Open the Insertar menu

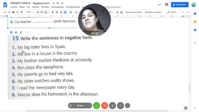point(35,7)
